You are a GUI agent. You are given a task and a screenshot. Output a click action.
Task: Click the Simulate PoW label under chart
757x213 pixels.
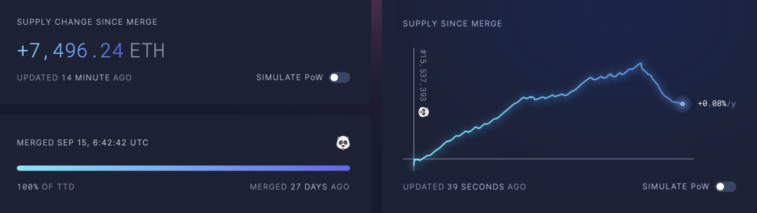coord(675,186)
